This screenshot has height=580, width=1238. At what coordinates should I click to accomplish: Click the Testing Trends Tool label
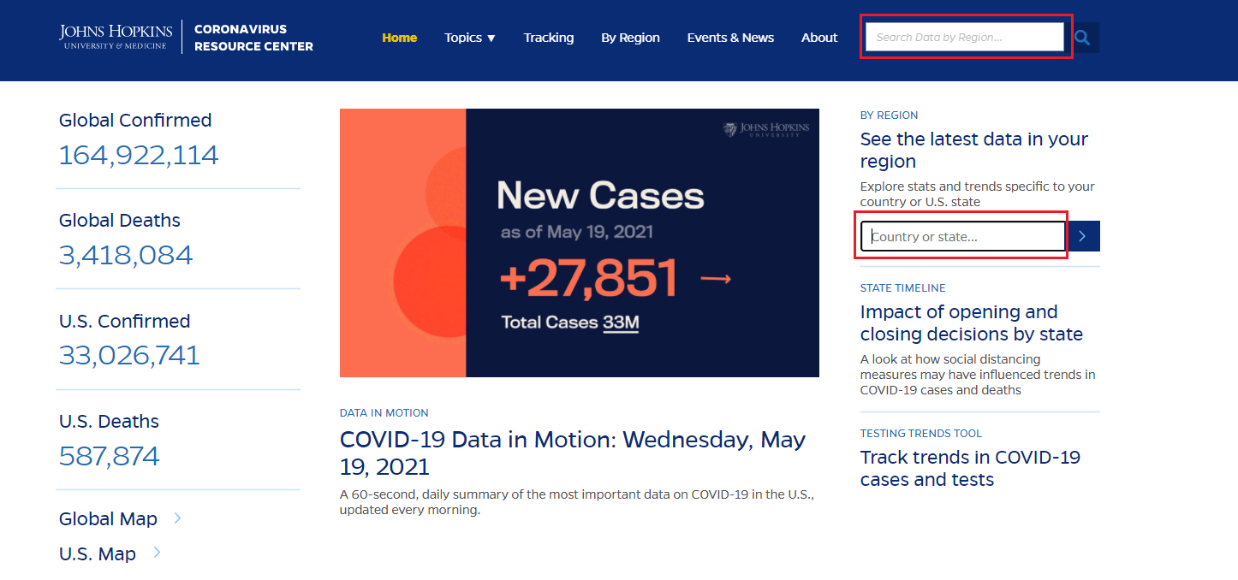[921, 433]
